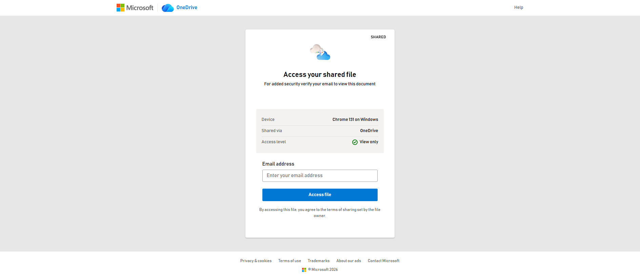The height and width of the screenshot is (277, 640).
Task: Open the Contact Microsoft link
Action: coord(383,261)
